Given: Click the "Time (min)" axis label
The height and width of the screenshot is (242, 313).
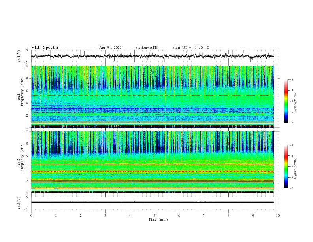Looking at the screenshot, I should click(x=158, y=219).
